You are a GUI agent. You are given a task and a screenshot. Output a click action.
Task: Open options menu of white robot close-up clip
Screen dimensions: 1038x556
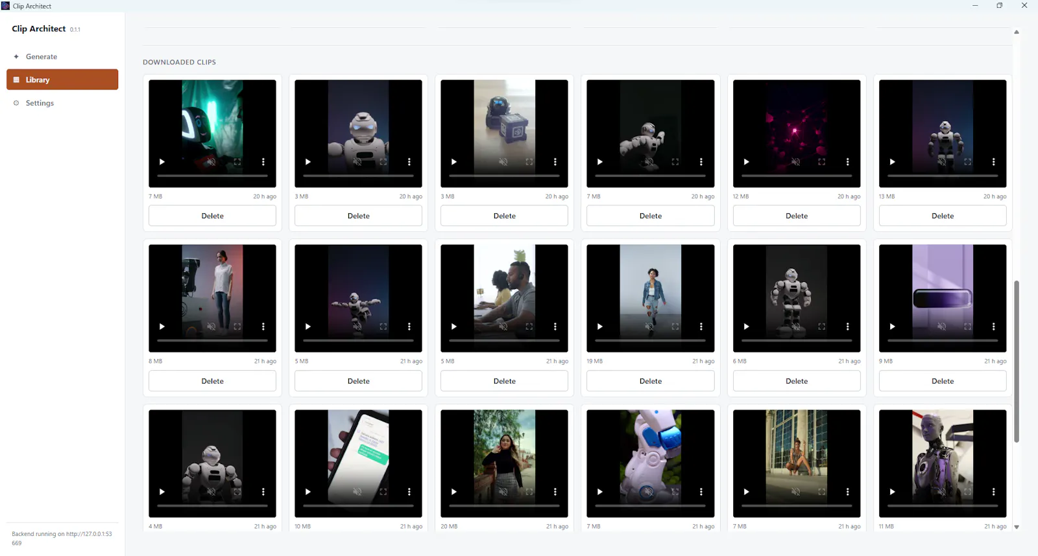(x=409, y=162)
